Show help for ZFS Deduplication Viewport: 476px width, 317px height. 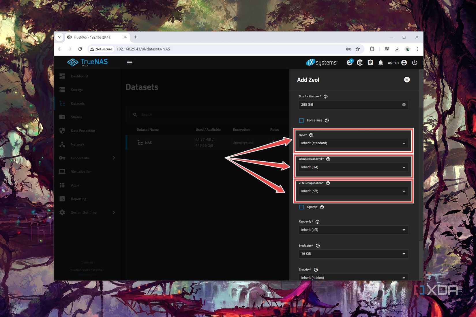pos(328,183)
